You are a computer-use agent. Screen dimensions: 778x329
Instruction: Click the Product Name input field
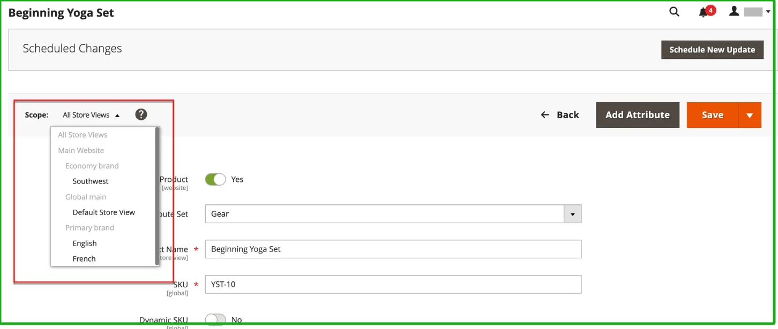(x=393, y=249)
